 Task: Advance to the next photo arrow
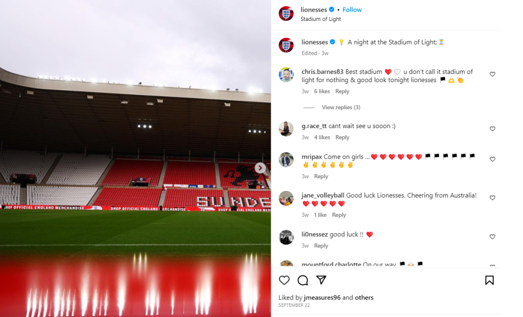260,168
